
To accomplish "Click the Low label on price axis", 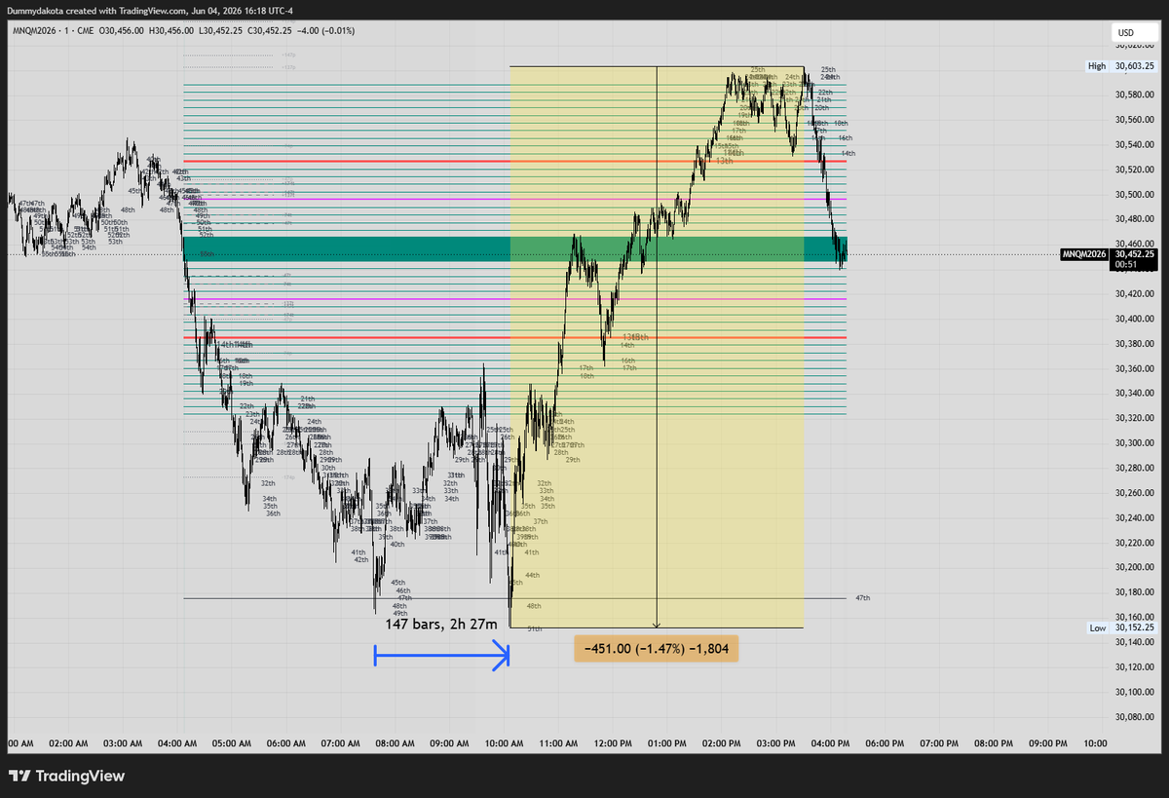I will click(x=1098, y=628).
